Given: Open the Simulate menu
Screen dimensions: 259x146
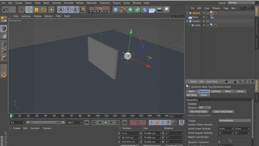Looking at the screenshot, I should pyautogui.click(x=68, y=3).
